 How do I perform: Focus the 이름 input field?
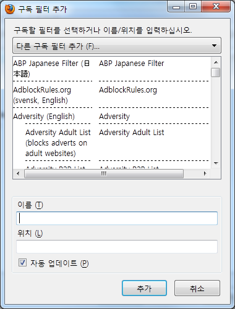coord(117,218)
